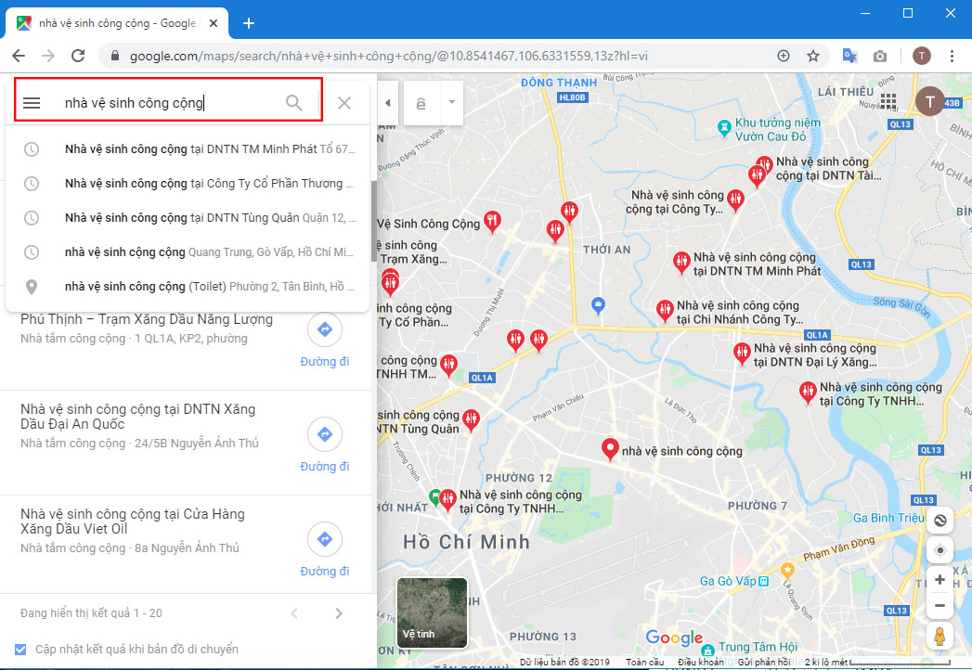Click in the Google Maps search box

(x=167, y=103)
